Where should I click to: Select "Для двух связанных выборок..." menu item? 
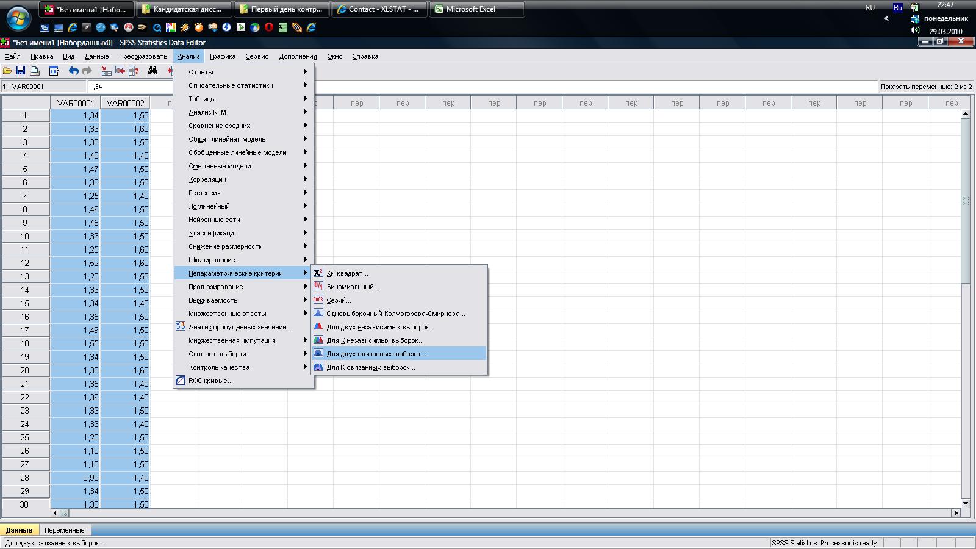click(x=376, y=354)
